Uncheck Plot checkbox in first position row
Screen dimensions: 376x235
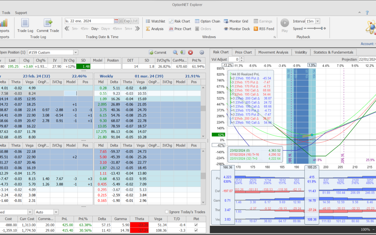click(x=196, y=225)
